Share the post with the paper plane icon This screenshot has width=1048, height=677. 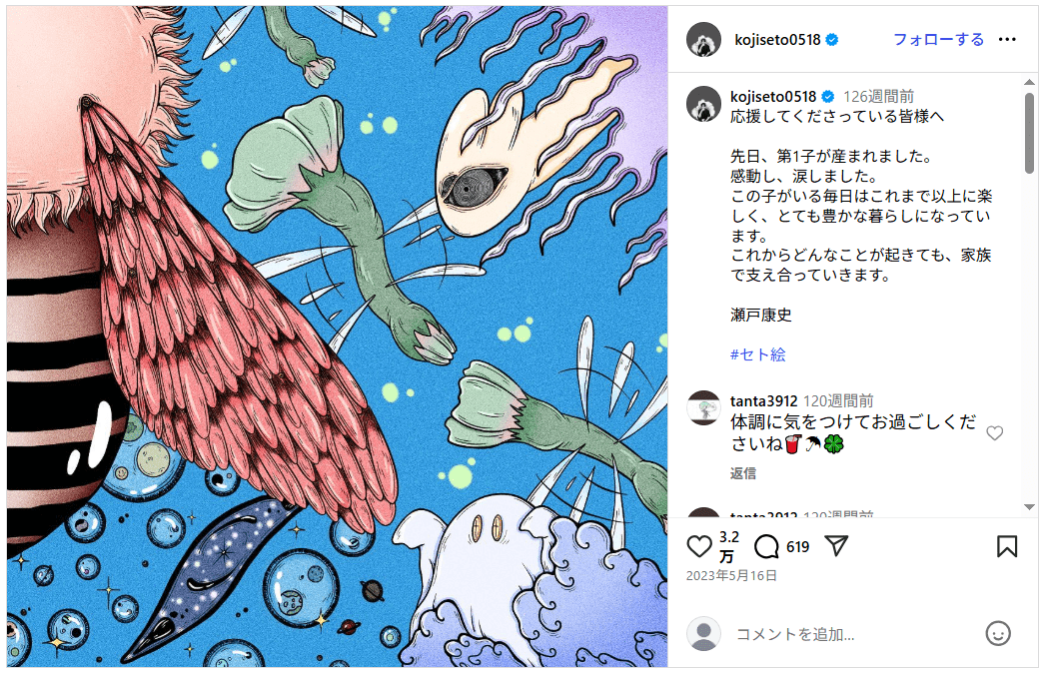[836, 546]
